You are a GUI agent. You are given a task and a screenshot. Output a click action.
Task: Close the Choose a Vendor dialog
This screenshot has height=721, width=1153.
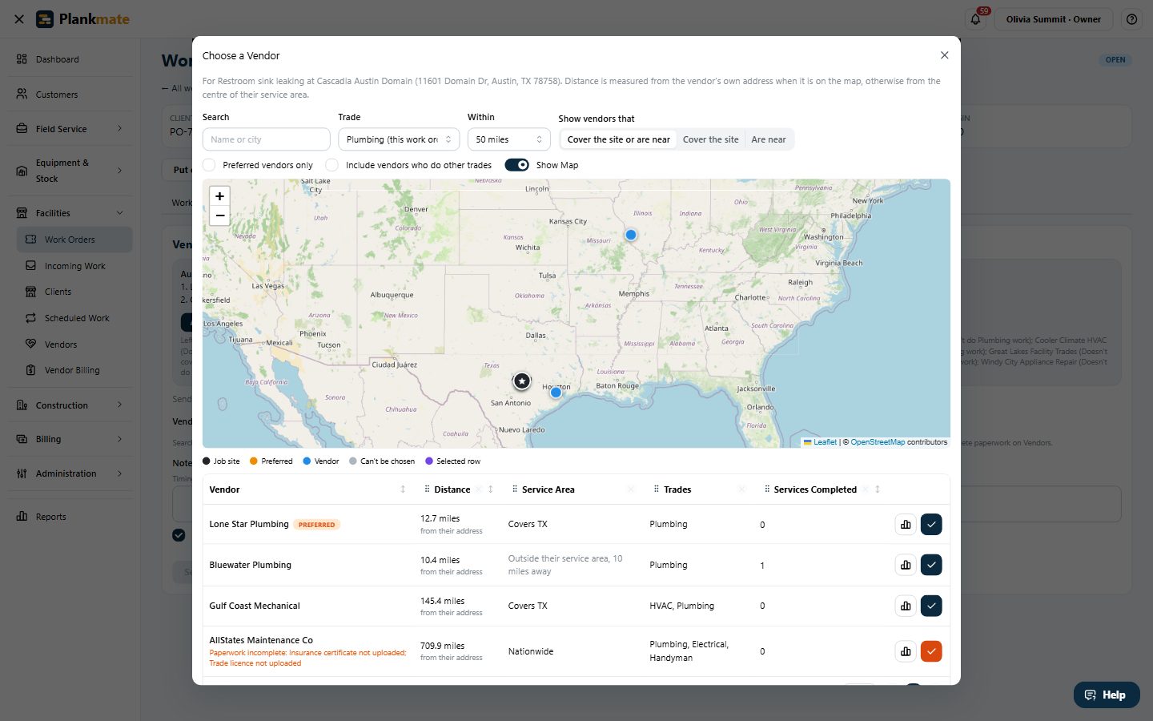[944, 55]
